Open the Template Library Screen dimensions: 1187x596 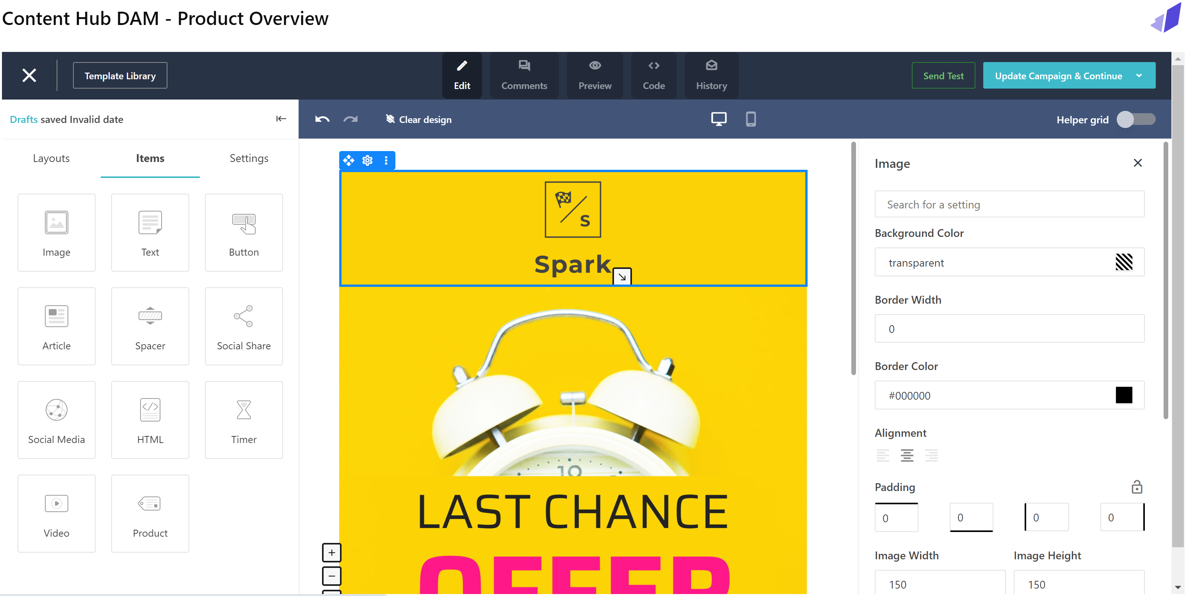[120, 76]
